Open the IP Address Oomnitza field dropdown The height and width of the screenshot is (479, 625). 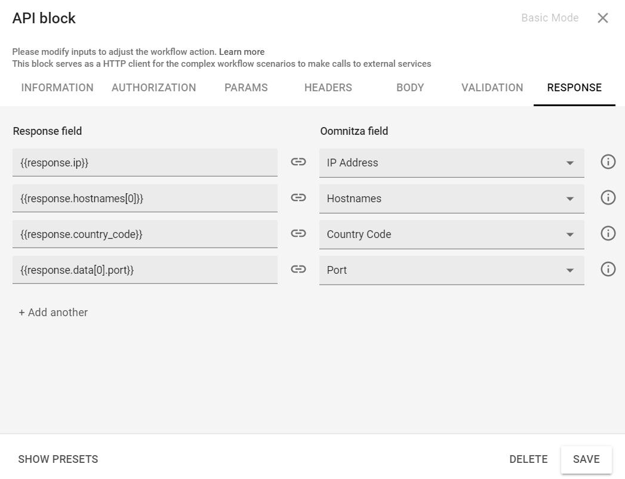pyautogui.click(x=570, y=162)
